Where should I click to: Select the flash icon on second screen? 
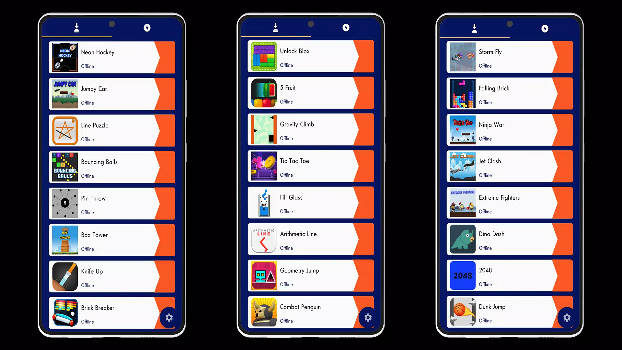(x=346, y=27)
